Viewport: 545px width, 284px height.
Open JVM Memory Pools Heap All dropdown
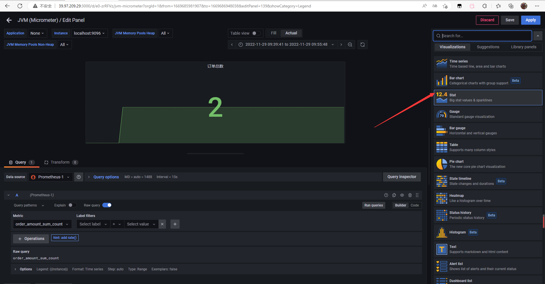(x=165, y=33)
